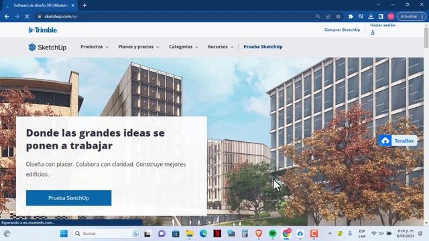Image resolution: width=429 pixels, height=241 pixels.
Task: Click the sketchup.com address bar
Action: 175,16
